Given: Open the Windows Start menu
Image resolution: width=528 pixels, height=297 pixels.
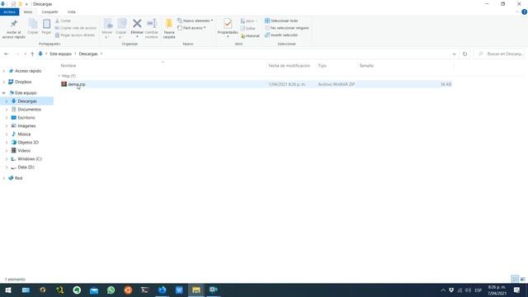Looking at the screenshot, I should click(8, 290).
